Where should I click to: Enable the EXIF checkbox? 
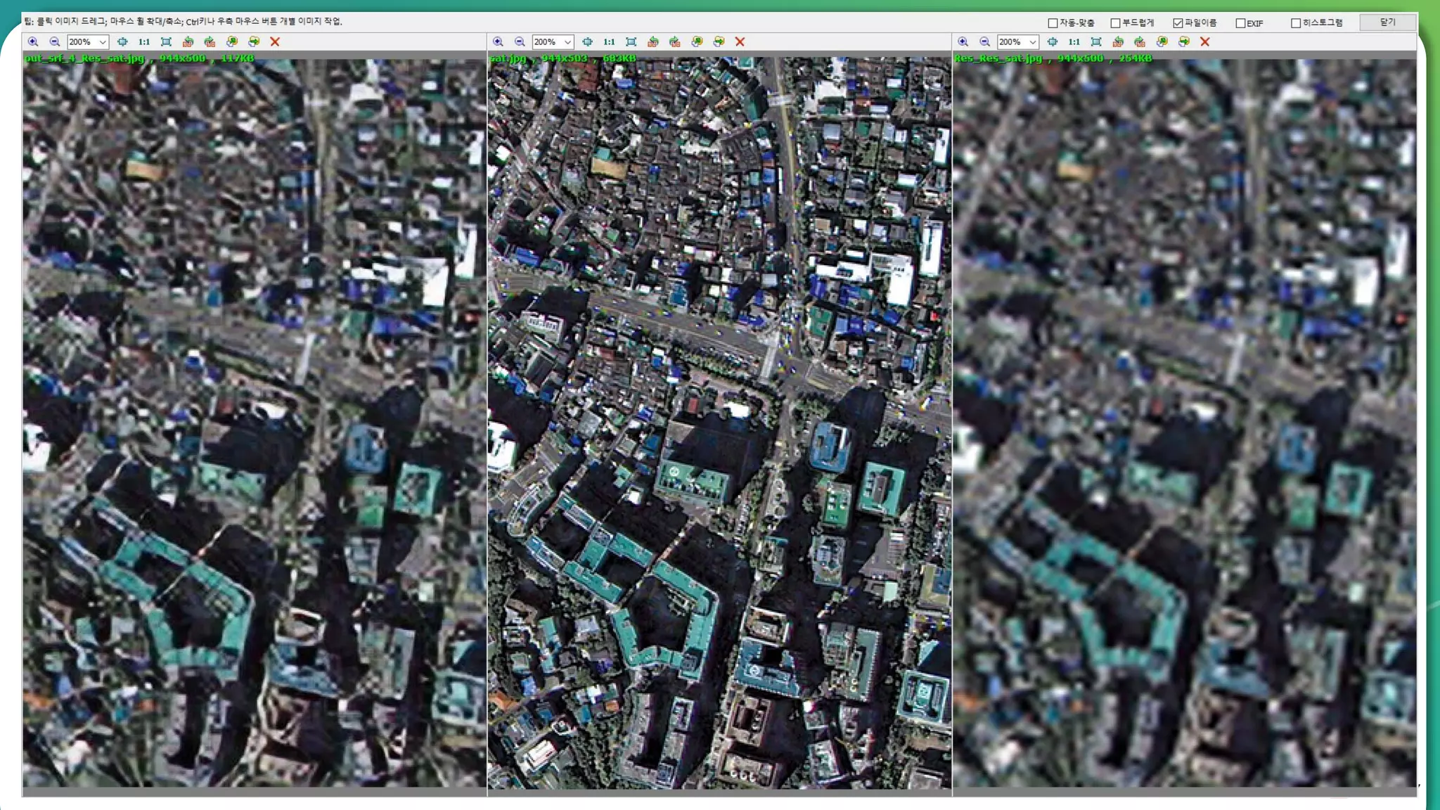tap(1240, 23)
